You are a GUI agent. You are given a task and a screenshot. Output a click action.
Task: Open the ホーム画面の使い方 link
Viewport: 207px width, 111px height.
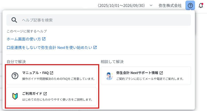(x=24, y=39)
